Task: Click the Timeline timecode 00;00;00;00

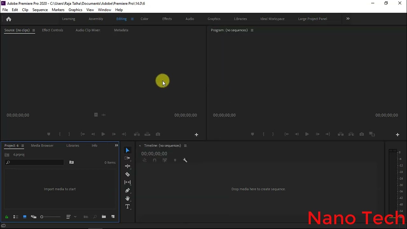Action: 154,154
